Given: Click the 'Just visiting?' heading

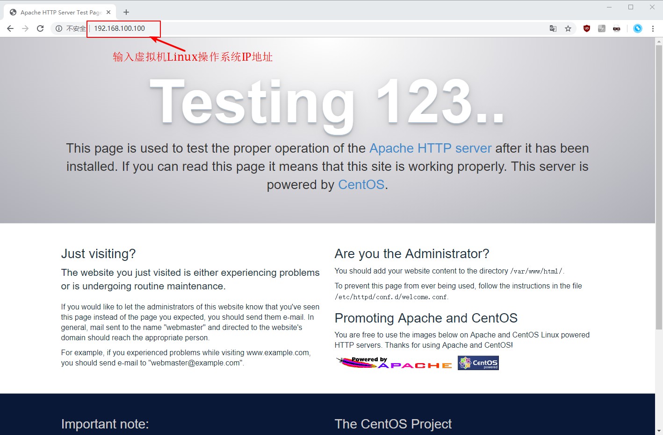Looking at the screenshot, I should click(98, 254).
